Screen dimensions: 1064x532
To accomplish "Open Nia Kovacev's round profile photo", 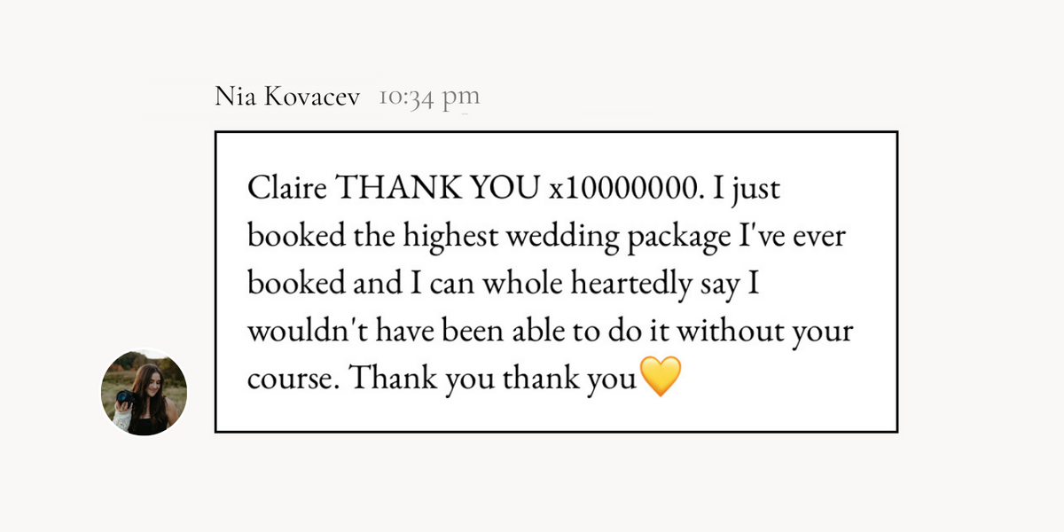I will (x=145, y=391).
